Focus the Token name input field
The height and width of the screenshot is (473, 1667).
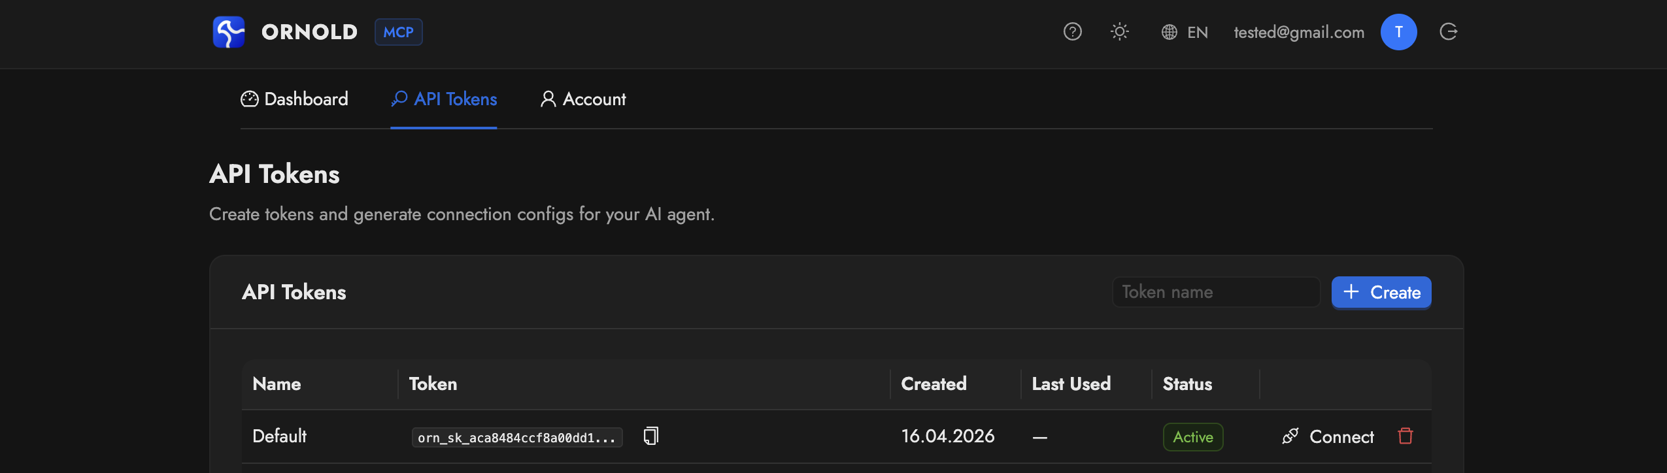(1216, 292)
